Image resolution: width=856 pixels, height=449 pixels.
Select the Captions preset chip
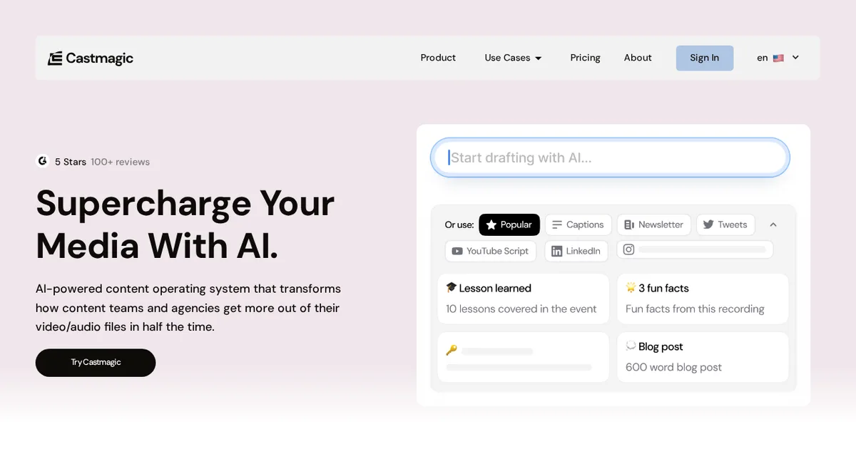coord(579,224)
